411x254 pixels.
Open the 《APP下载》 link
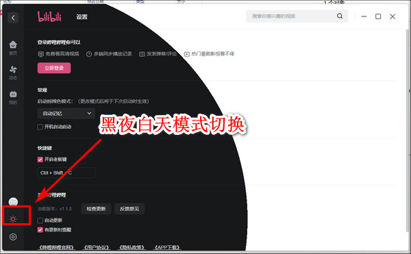[167, 247]
